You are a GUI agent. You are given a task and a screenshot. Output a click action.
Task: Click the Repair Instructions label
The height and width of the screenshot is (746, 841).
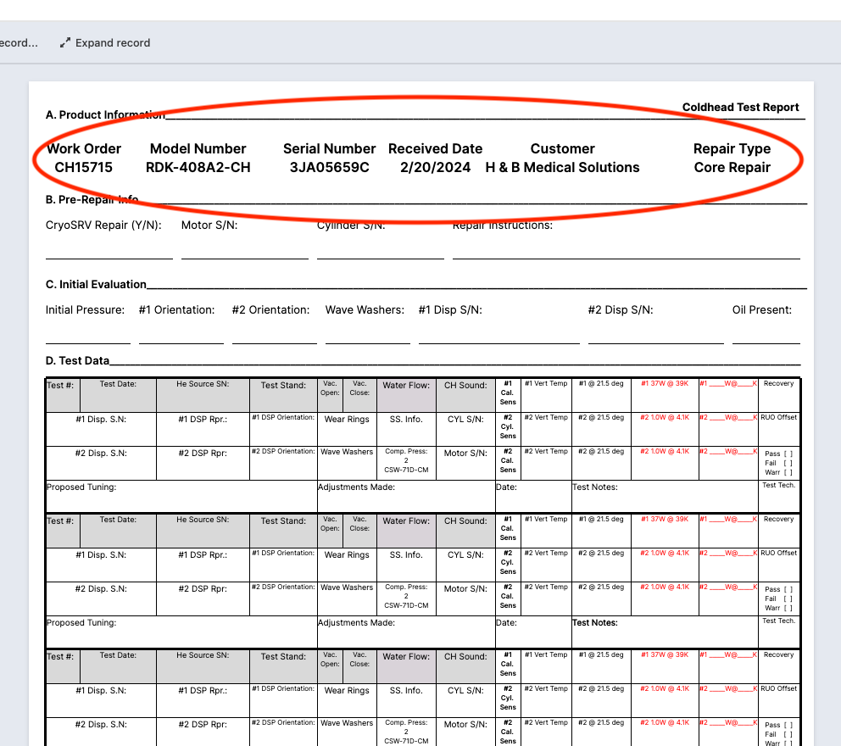click(x=502, y=225)
